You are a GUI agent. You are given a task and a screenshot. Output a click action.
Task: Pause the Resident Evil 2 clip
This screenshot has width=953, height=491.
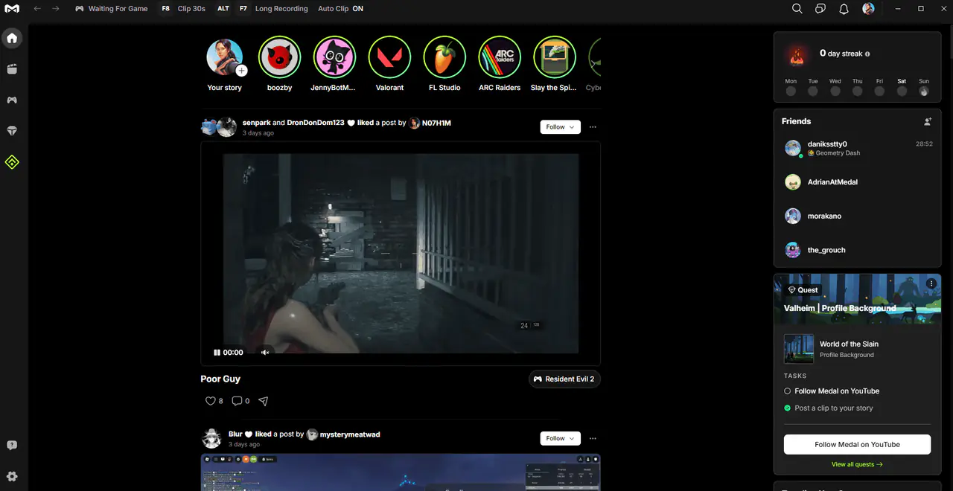coord(217,353)
